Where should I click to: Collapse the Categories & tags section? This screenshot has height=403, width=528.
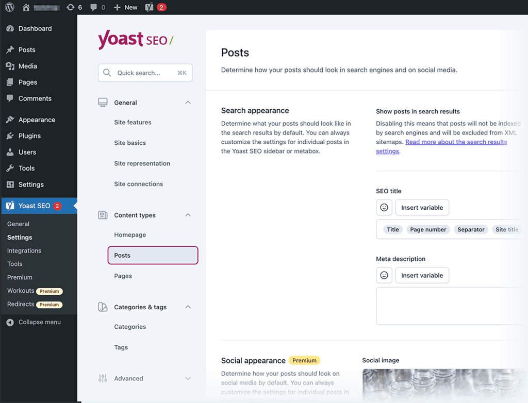(x=188, y=307)
